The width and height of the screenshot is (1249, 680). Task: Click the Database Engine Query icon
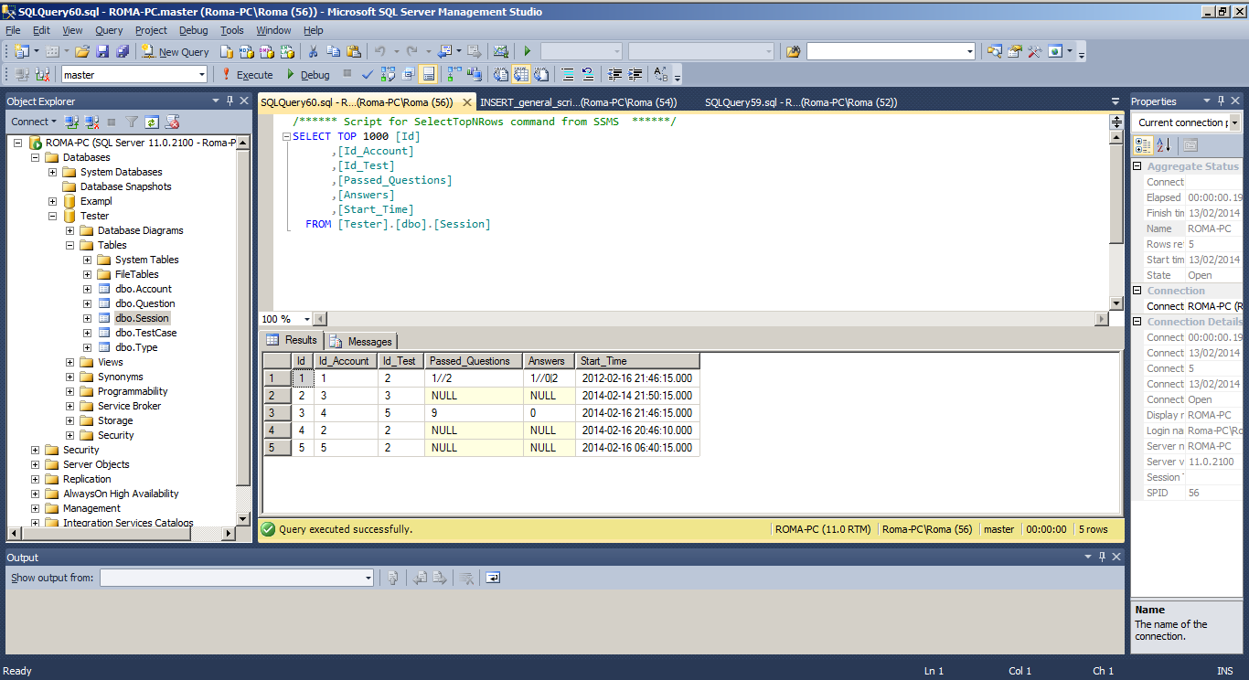(226, 52)
